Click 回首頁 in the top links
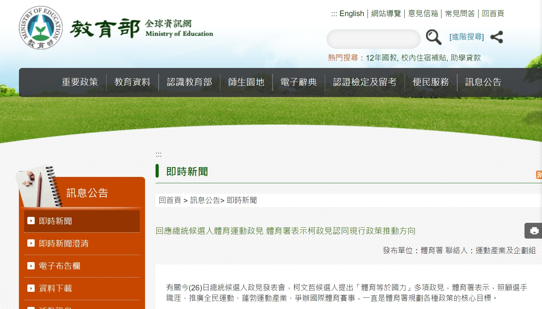The image size is (542, 309). point(493,14)
